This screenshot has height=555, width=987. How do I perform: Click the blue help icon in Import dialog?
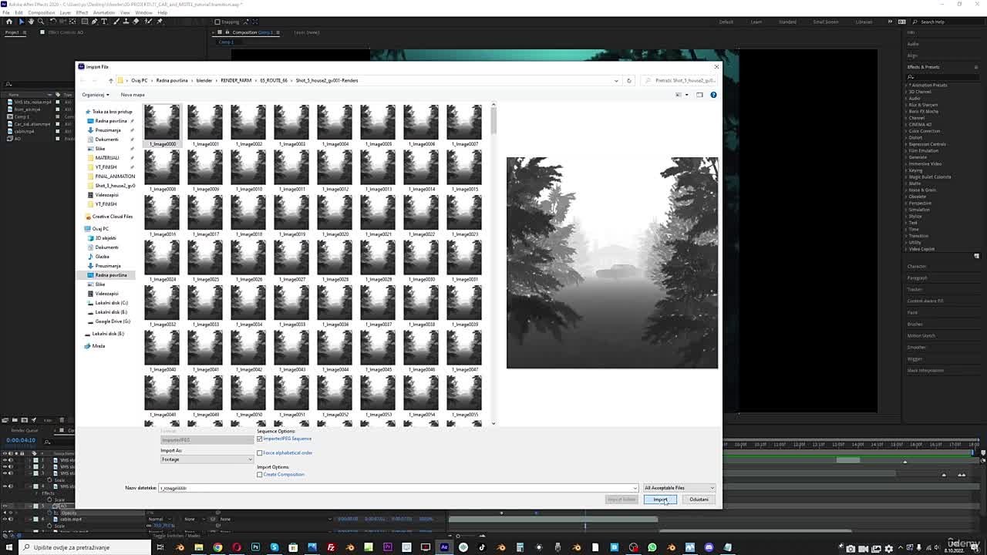click(x=713, y=95)
